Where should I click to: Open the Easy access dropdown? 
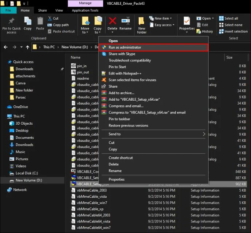click(162, 25)
